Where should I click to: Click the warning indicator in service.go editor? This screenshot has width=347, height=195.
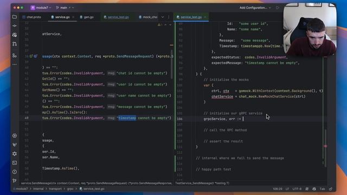click(x=160, y=25)
